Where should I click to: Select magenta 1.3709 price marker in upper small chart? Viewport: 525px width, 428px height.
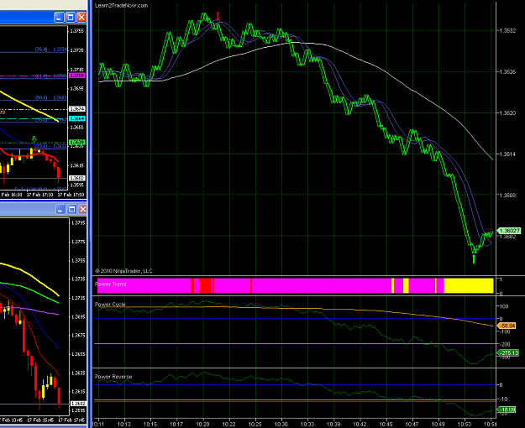(77, 76)
